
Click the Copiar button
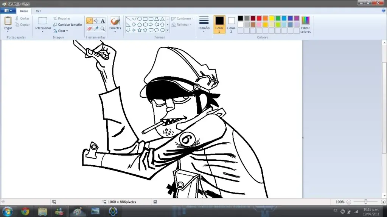point(22,25)
